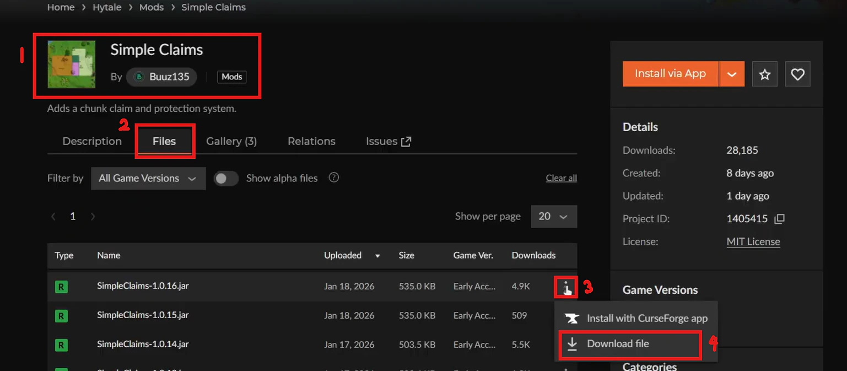The height and width of the screenshot is (371, 847).
Task: Click the Size column header
Action: click(406, 255)
